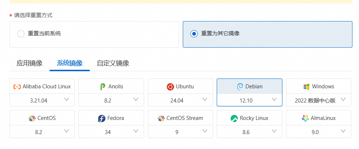Click the red Ubuntu logo icon
The height and width of the screenshot is (149, 359).
click(x=170, y=87)
